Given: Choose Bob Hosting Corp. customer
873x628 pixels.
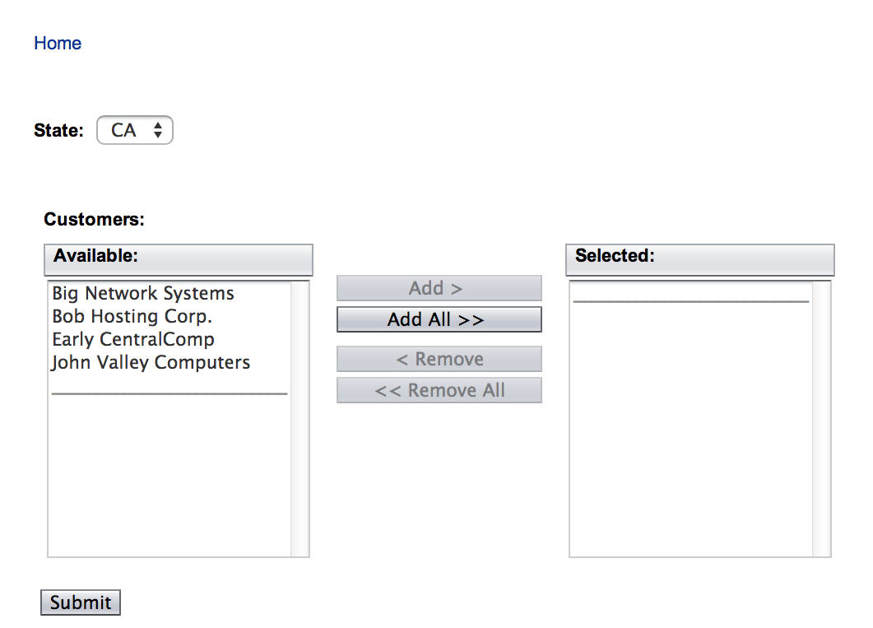Looking at the screenshot, I should [132, 317].
